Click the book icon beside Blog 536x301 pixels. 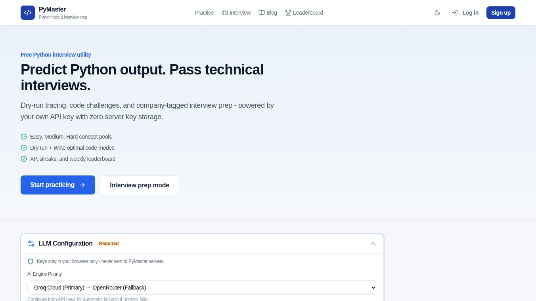(x=262, y=13)
